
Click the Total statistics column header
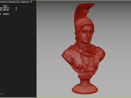[5, 6]
